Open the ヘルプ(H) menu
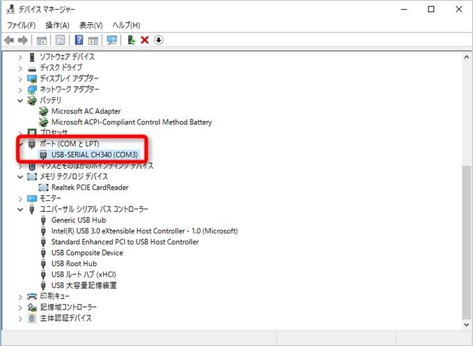 point(125,26)
